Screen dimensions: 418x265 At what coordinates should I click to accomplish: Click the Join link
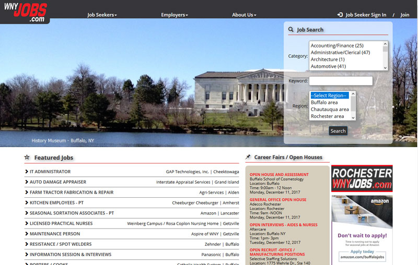point(404,15)
